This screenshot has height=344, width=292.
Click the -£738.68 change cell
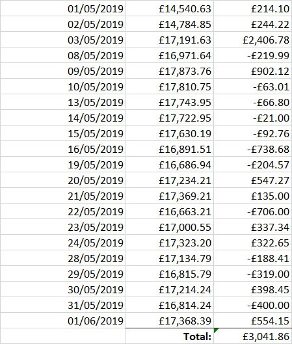pos(253,149)
